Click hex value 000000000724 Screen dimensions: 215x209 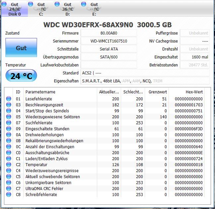tap(189, 158)
